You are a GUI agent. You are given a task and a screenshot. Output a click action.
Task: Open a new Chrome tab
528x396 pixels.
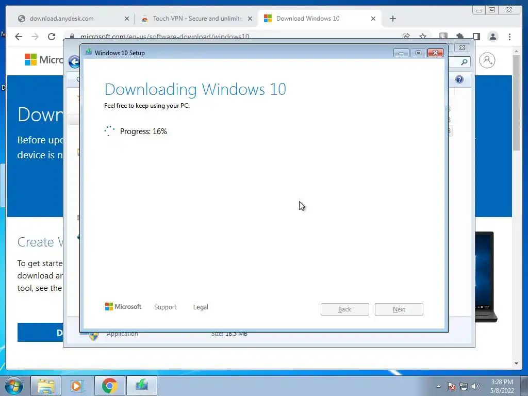[x=392, y=19]
